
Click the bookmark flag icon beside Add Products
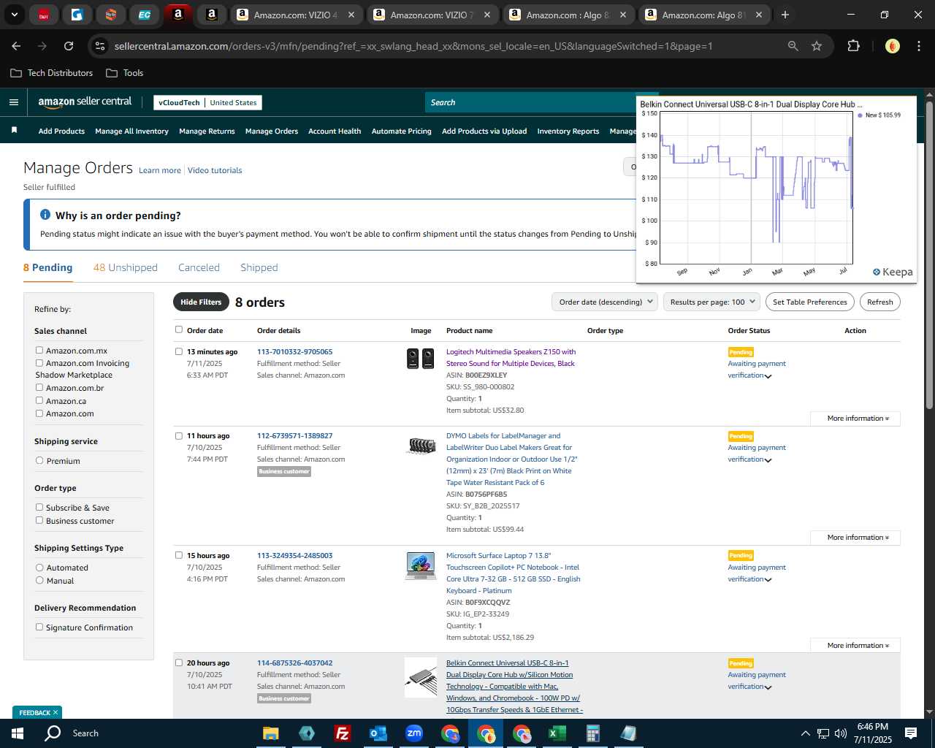pos(14,130)
